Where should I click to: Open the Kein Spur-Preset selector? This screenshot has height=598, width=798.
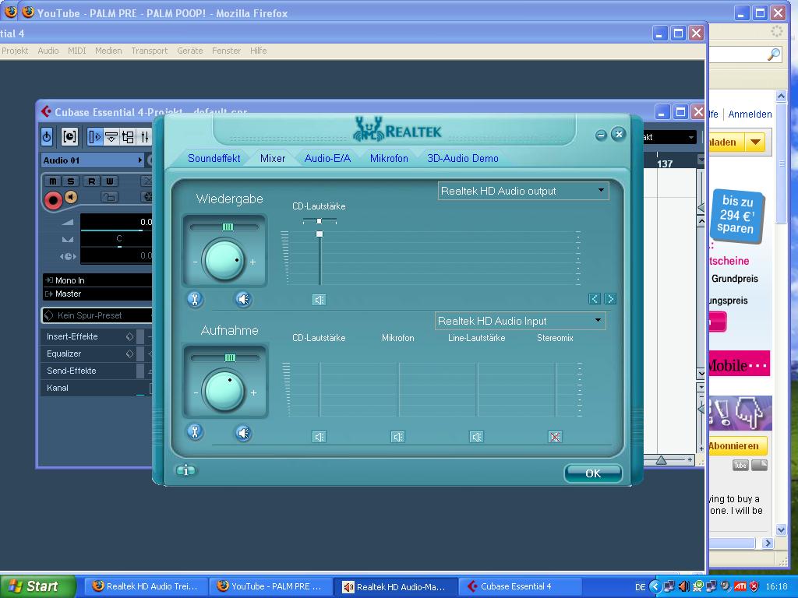click(x=97, y=315)
